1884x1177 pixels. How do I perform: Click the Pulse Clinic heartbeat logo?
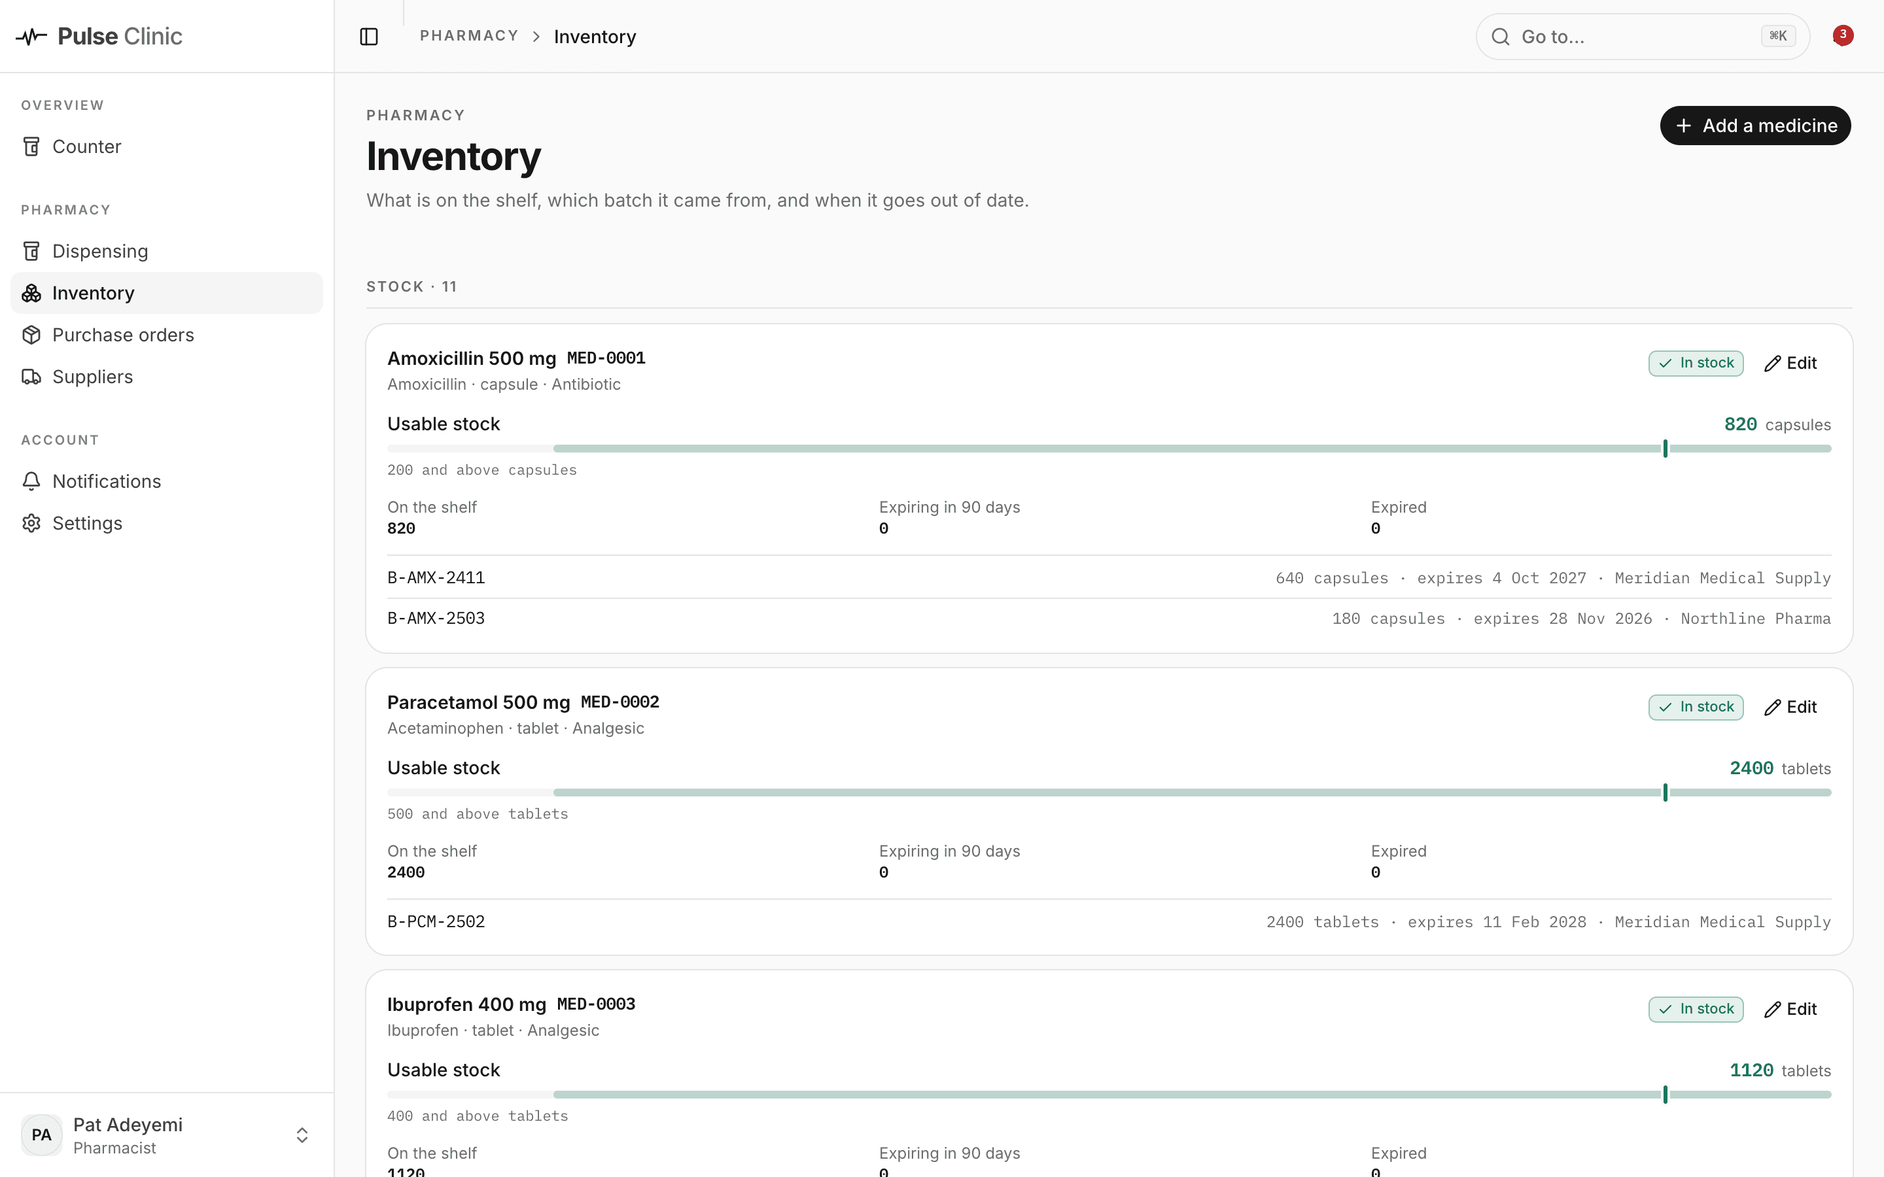pyautogui.click(x=32, y=37)
